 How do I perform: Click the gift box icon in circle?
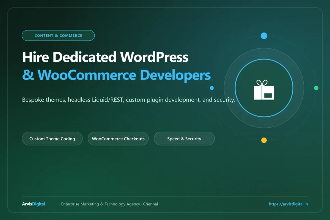click(x=264, y=90)
